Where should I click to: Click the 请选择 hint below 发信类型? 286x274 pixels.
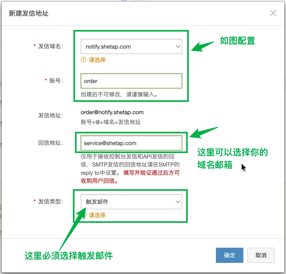(97, 215)
